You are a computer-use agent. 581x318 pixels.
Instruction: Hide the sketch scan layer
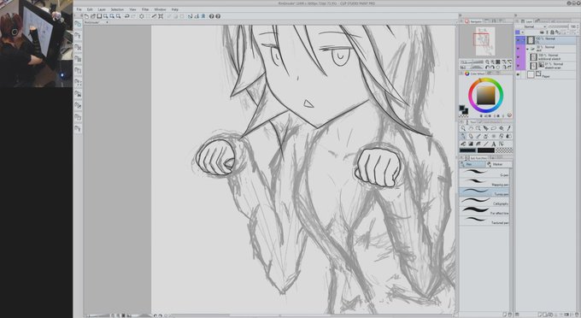pos(518,66)
